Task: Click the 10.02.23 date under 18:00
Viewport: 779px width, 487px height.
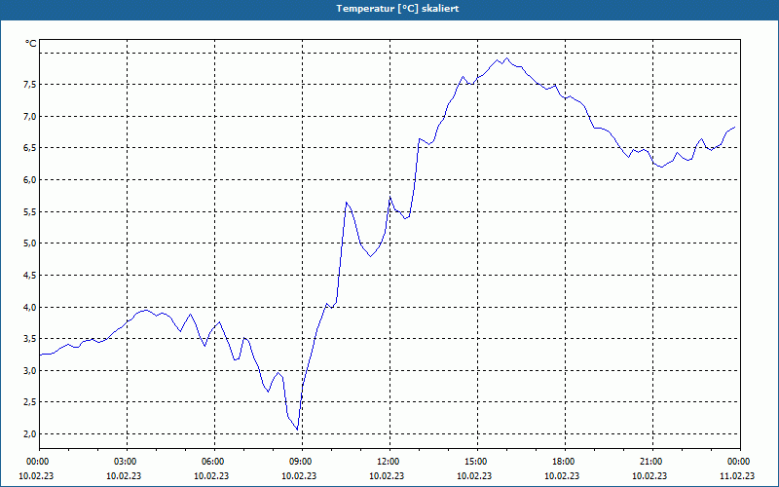Action: coord(562,475)
